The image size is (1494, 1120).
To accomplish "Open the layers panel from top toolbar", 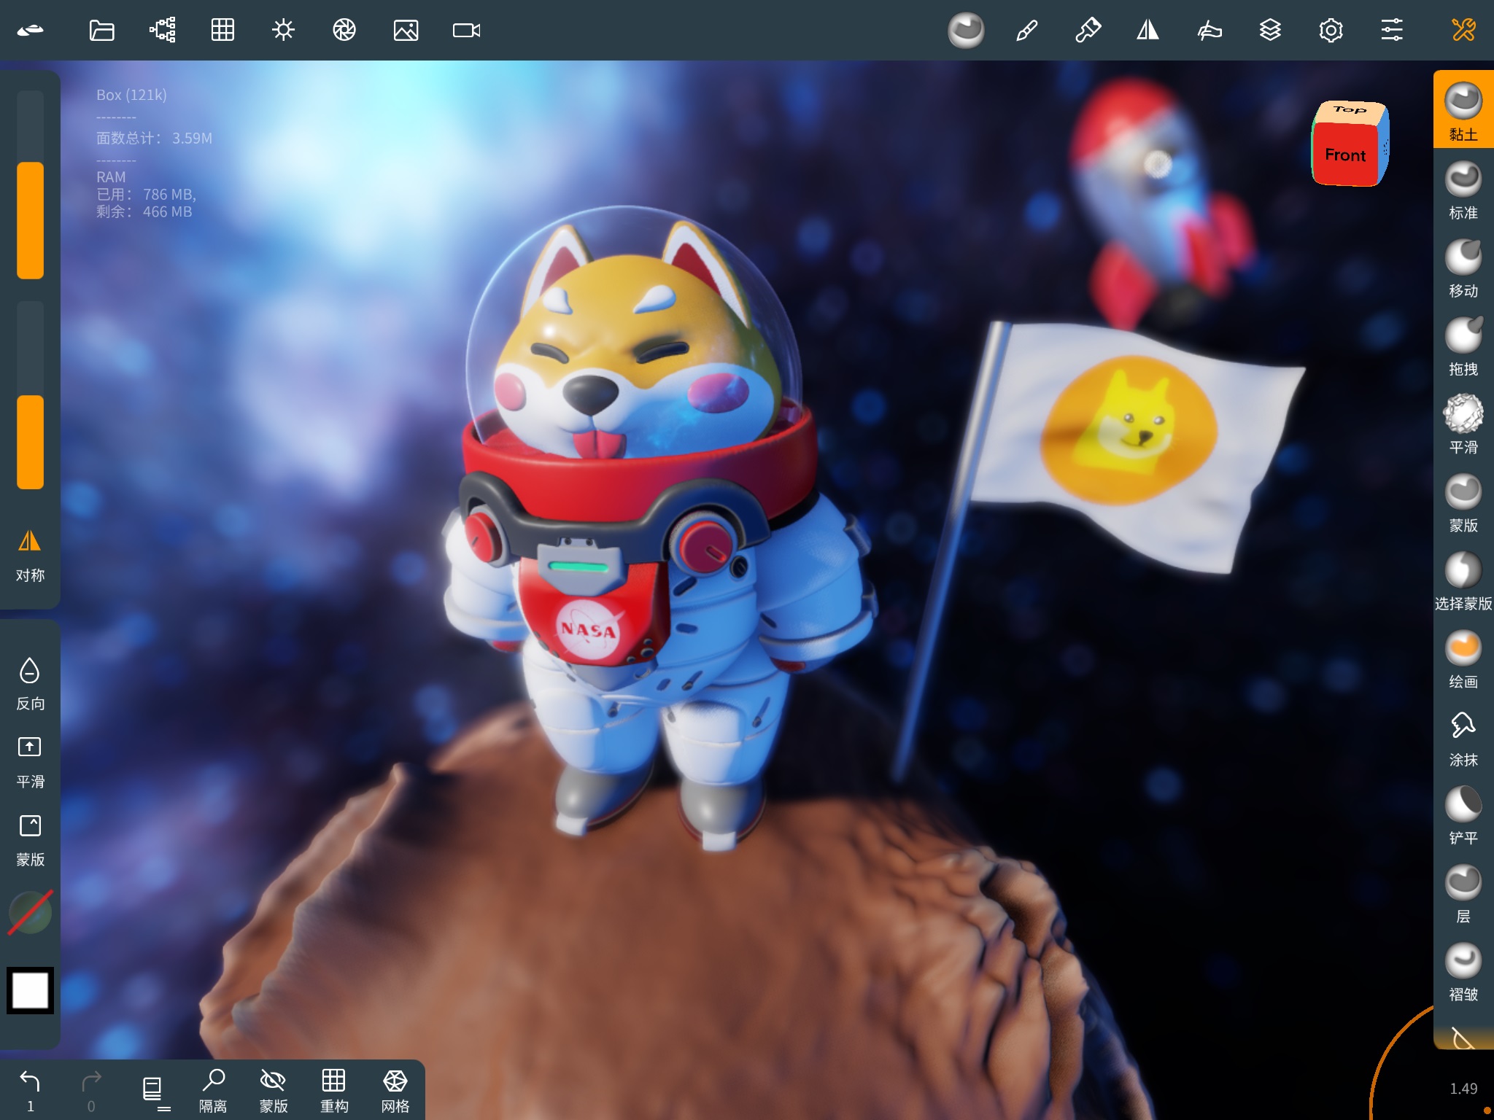I will pos(1271,30).
